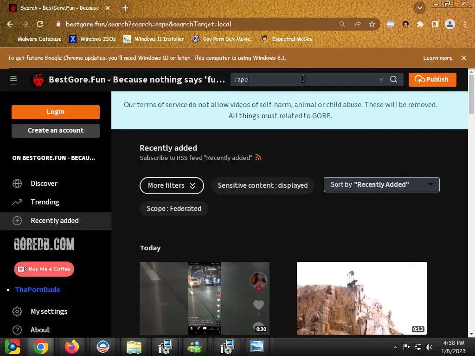Click the BestGore.Fun logo icon
The image size is (475, 356).
pyautogui.click(x=38, y=80)
